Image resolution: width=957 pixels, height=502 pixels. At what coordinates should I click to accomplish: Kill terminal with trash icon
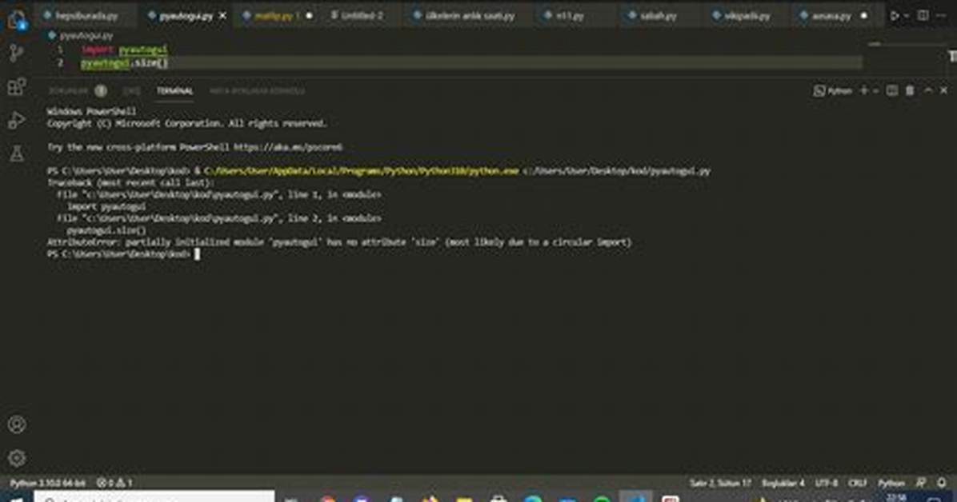point(910,90)
